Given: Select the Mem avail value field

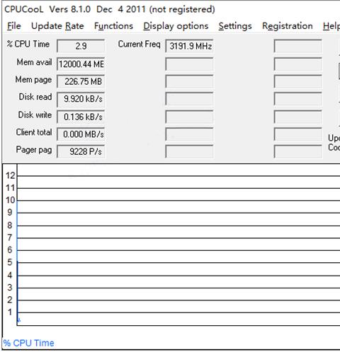Looking at the screenshot, I should coord(81,64).
